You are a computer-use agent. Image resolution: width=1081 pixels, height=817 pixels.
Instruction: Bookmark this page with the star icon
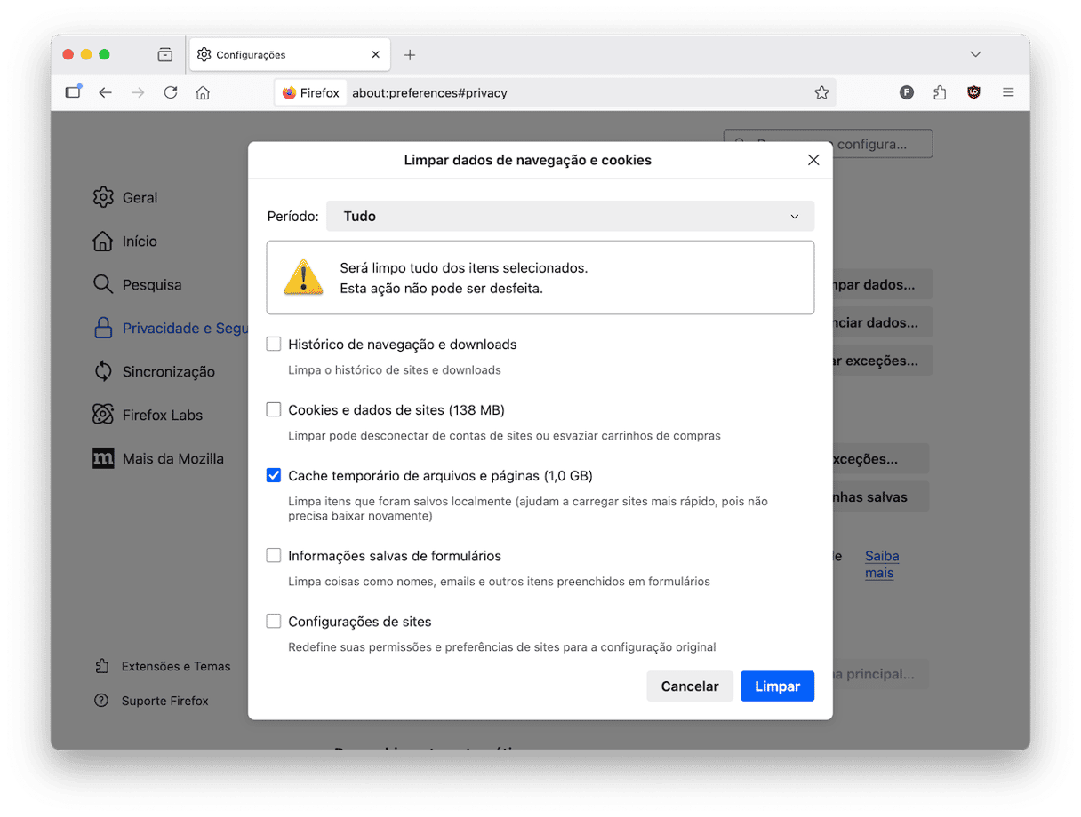[x=821, y=92]
